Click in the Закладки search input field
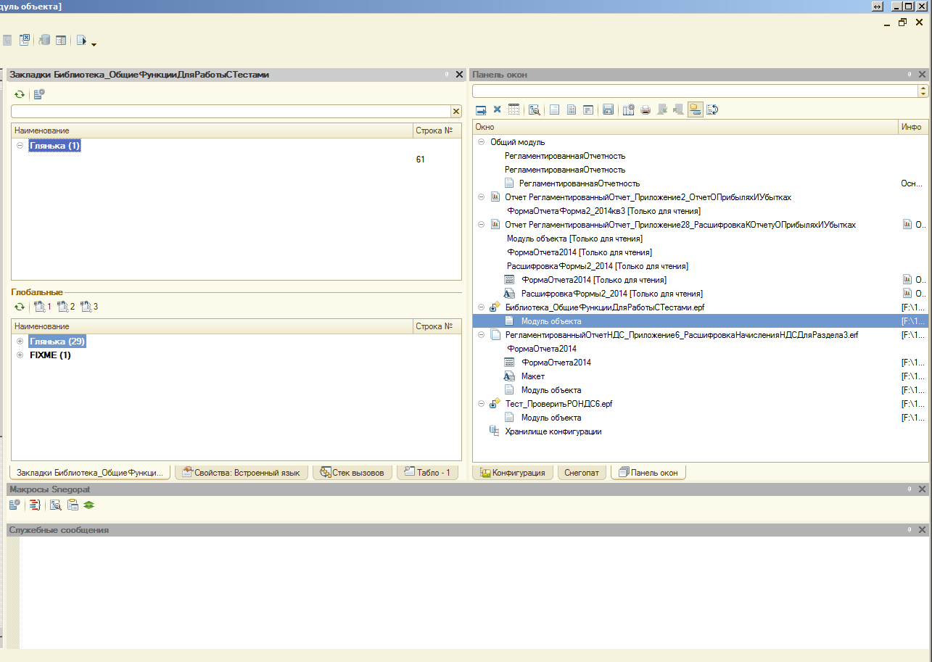 [231, 112]
